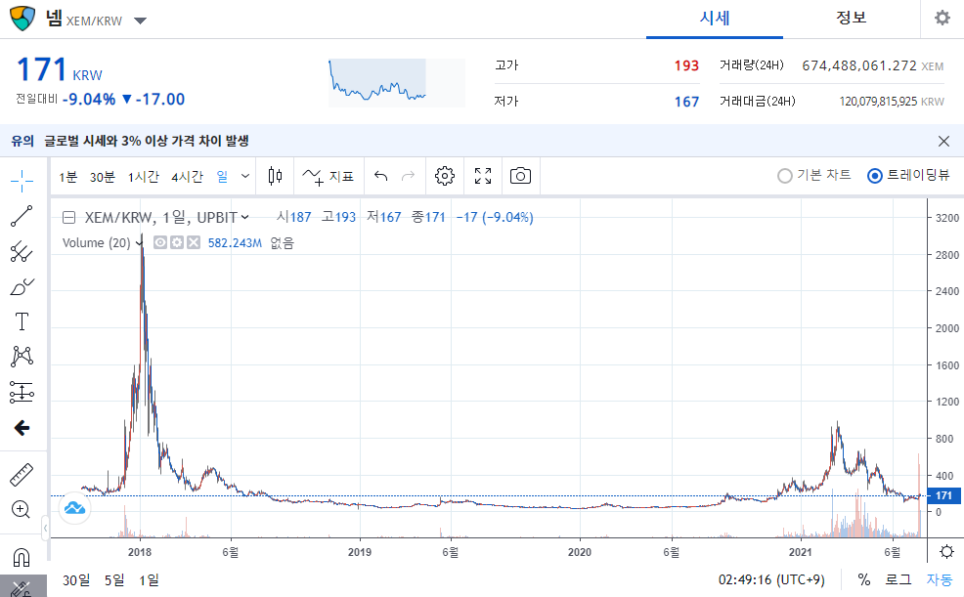The height and width of the screenshot is (597, 964).
Task: Toggle 자동 auto scale
Action: pyautogui.click(x=940, y=579)
